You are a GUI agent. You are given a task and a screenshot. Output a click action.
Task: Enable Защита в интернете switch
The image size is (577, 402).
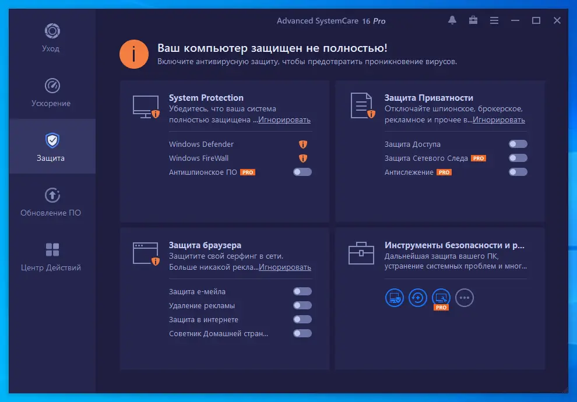click(302, 319)
